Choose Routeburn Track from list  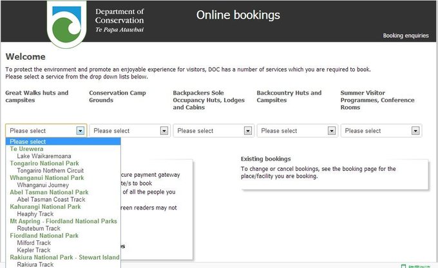(39, 228)
